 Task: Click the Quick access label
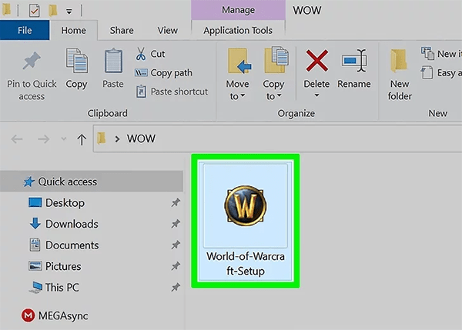point(68,182)
